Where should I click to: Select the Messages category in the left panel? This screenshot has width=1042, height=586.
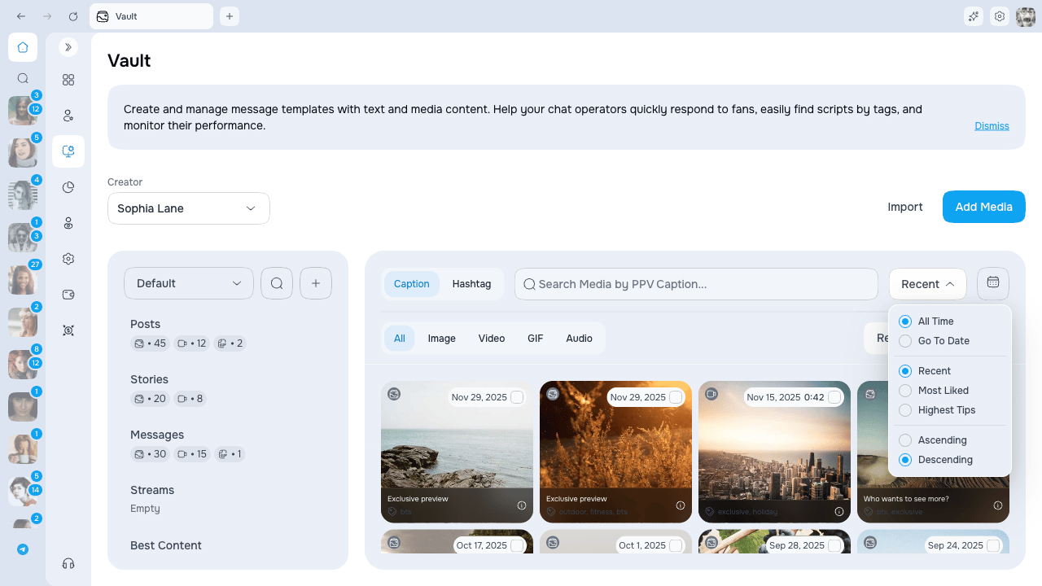click(157, 435)
